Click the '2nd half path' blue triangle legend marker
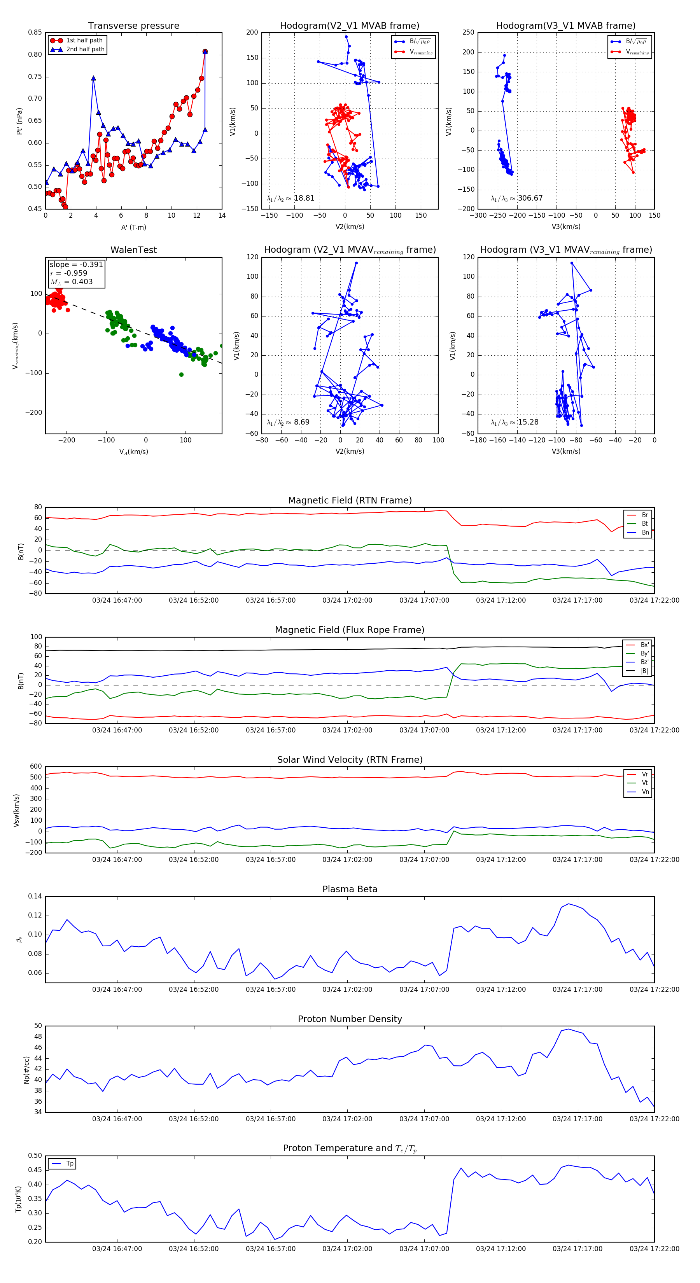The height and width of the screenshot is (1283, 700). tap(56, 49)
